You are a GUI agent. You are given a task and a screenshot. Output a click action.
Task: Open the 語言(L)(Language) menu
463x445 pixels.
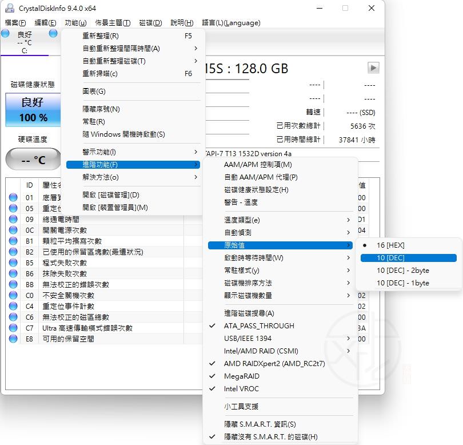pos(231,23)
